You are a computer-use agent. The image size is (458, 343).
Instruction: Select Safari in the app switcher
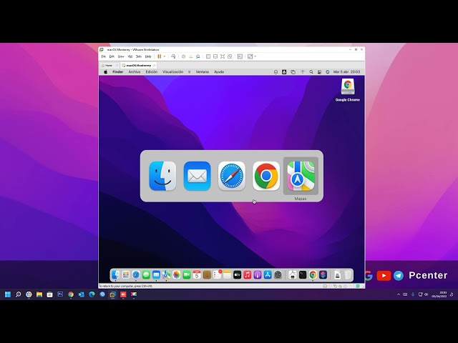click(232, 176)
